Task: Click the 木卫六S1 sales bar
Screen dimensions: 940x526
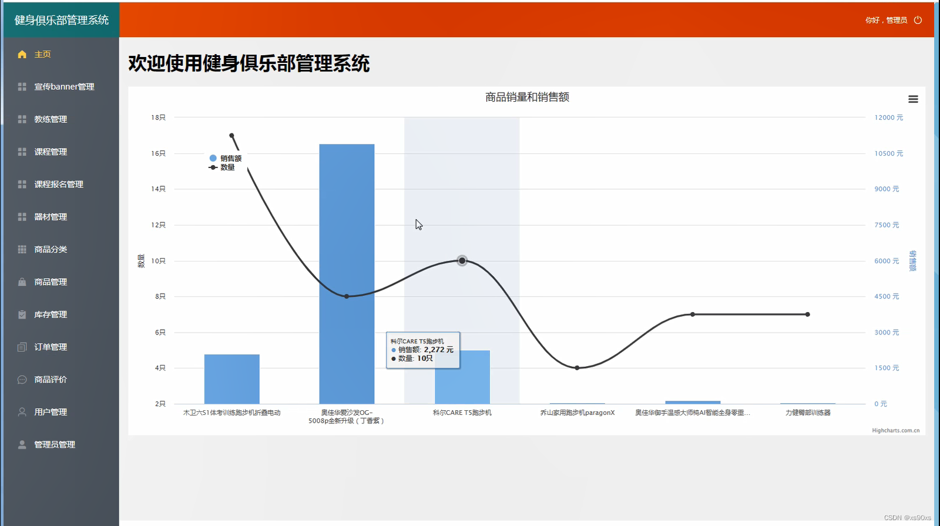Action: click(x=232, y=379)
